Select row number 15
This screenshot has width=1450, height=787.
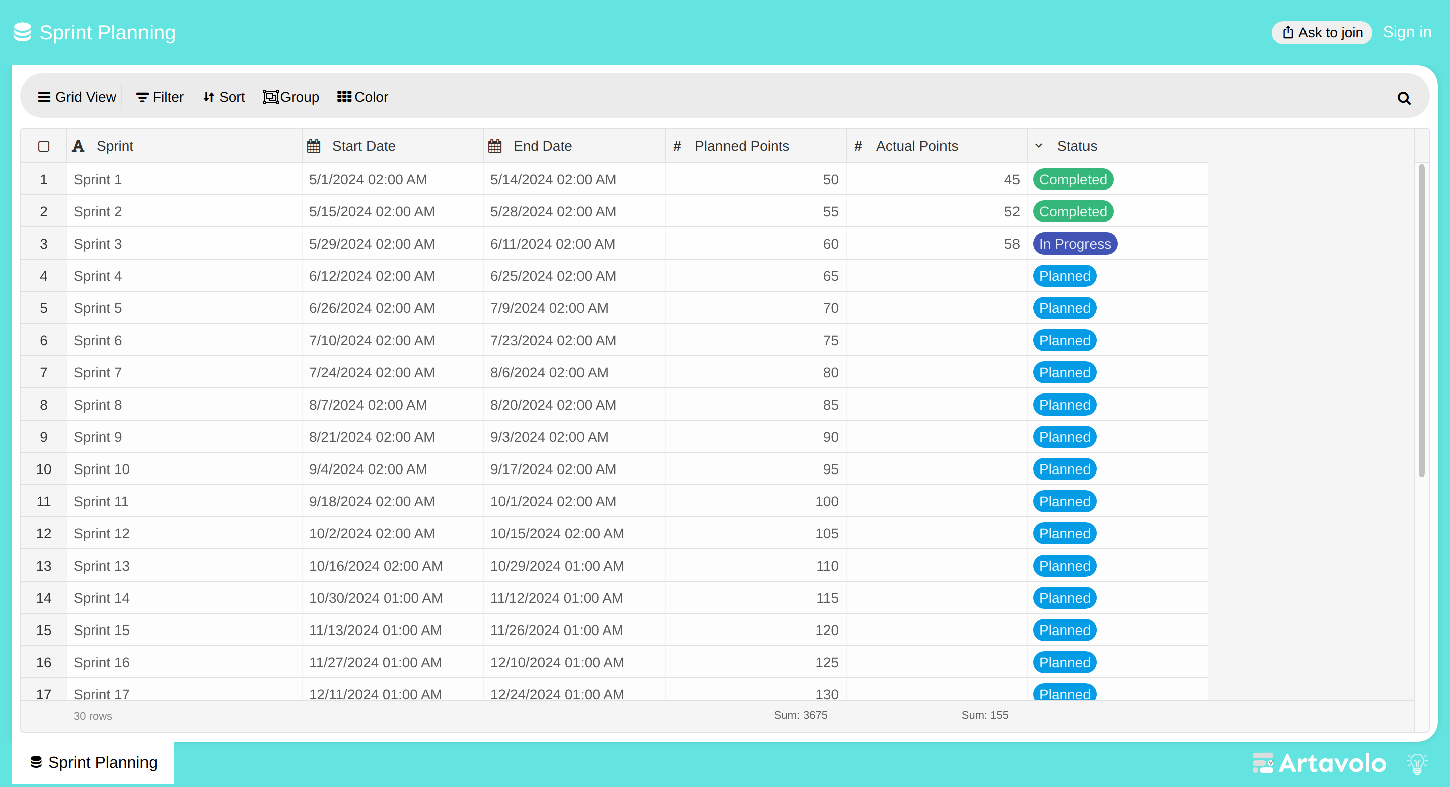point(44,630)
